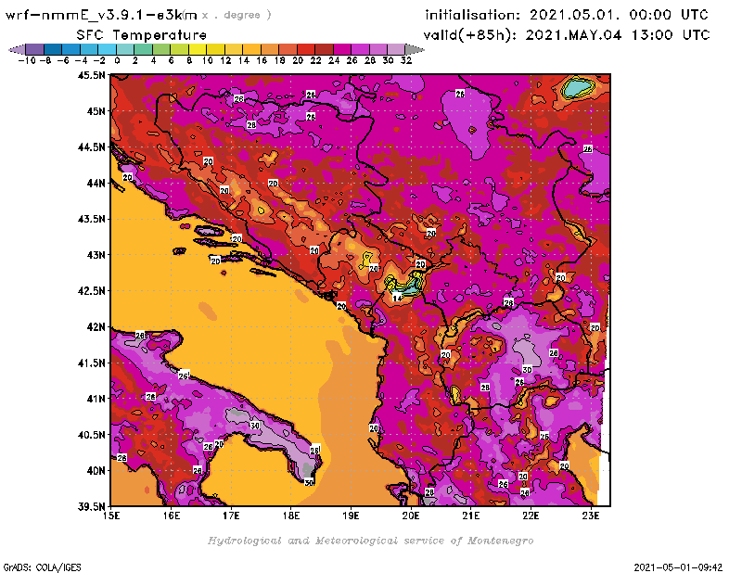The image size is (742, 573).
Task: Click the '20E' longitude axis label
Action: pyautogui.click(x=411, y=516)
